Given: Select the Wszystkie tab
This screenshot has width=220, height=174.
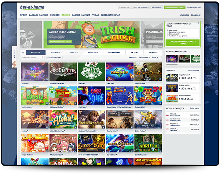Looking at the screenshot, I should (x=36, y=52).
